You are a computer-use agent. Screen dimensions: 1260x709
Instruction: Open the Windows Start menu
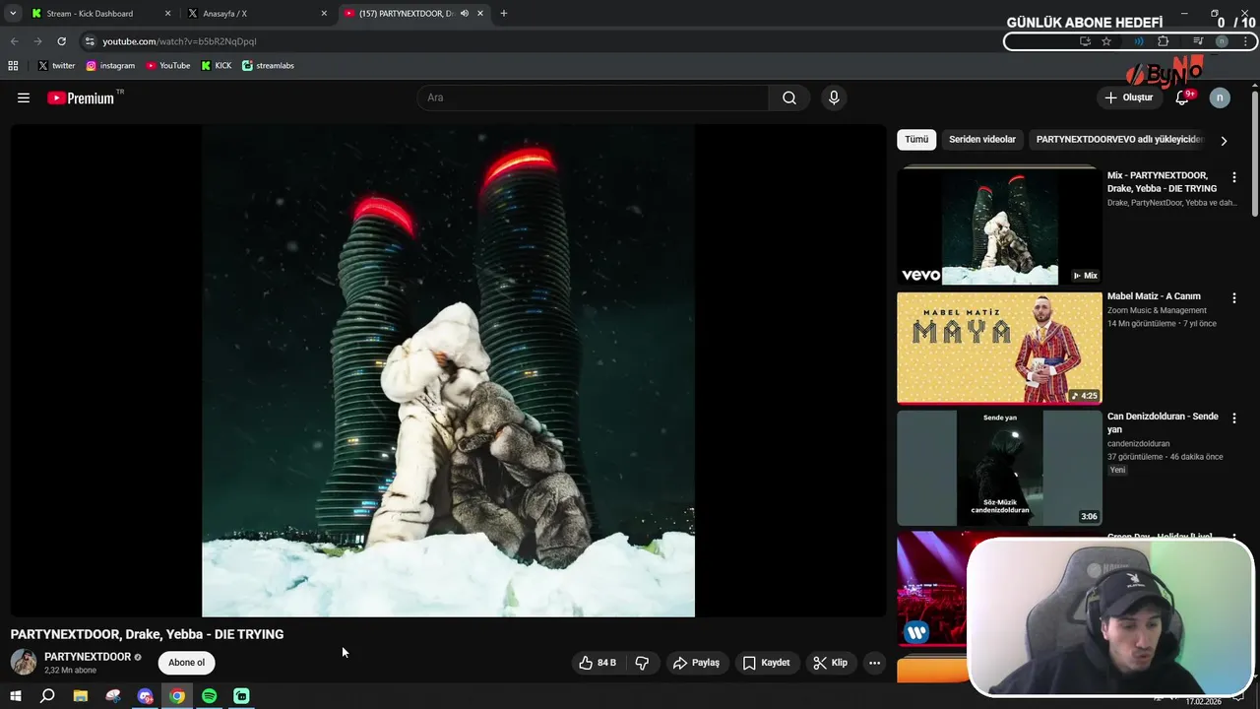[x=15, y=696]
